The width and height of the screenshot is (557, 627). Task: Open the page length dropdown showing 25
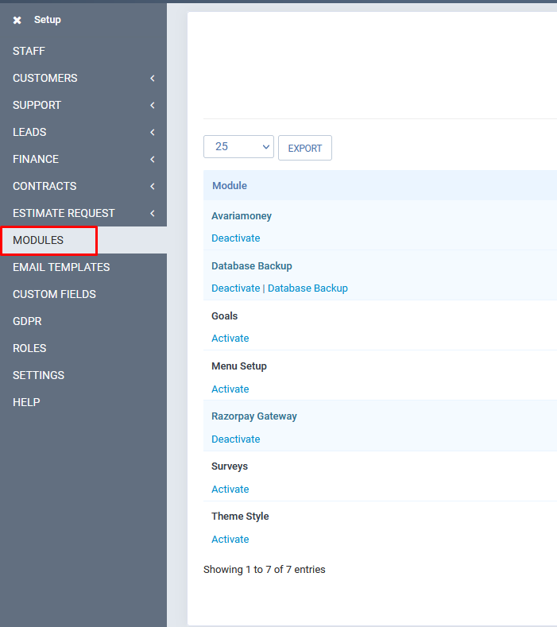pyautogui.click(x=238, y=147)
